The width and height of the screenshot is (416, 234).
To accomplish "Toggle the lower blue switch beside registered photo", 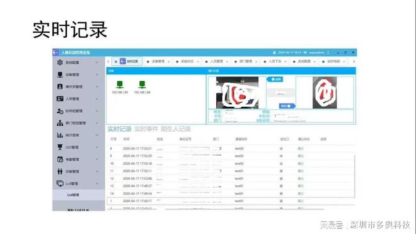I will (287, 106).
